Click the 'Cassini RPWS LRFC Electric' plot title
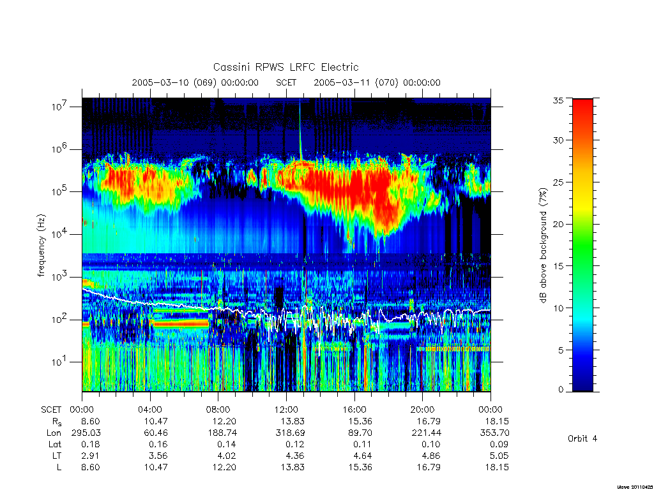The height and width of the screenshot is (490, 654). [x=285, y=67]
